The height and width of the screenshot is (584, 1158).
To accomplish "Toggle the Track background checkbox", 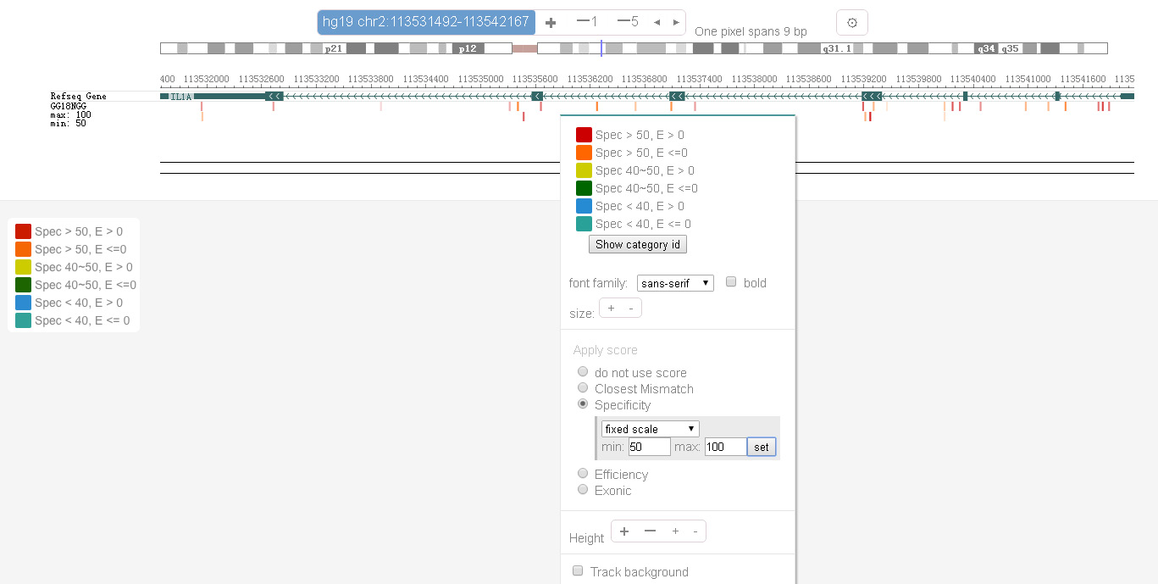I will coord(578,571).
